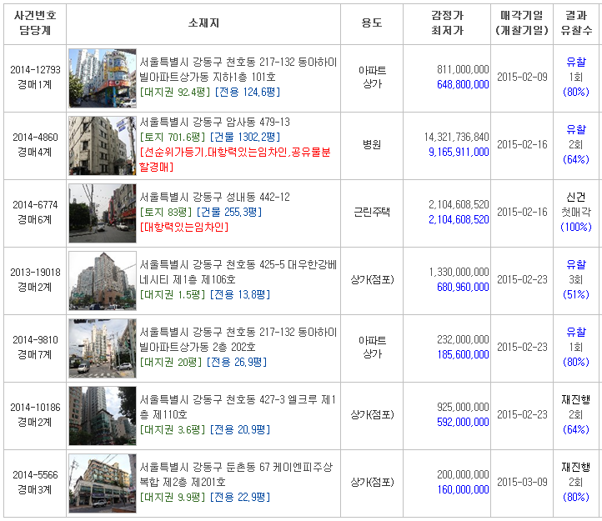Image resolution: width=602 pixels, height=521 pixels.
Task: Click case number 2014-5566
Action: (35, 475)
